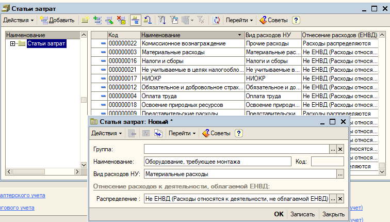The height and width of the screenshot is (222, 390).
Task: Click the OK button in the dialog
Action: coord(279,214)
